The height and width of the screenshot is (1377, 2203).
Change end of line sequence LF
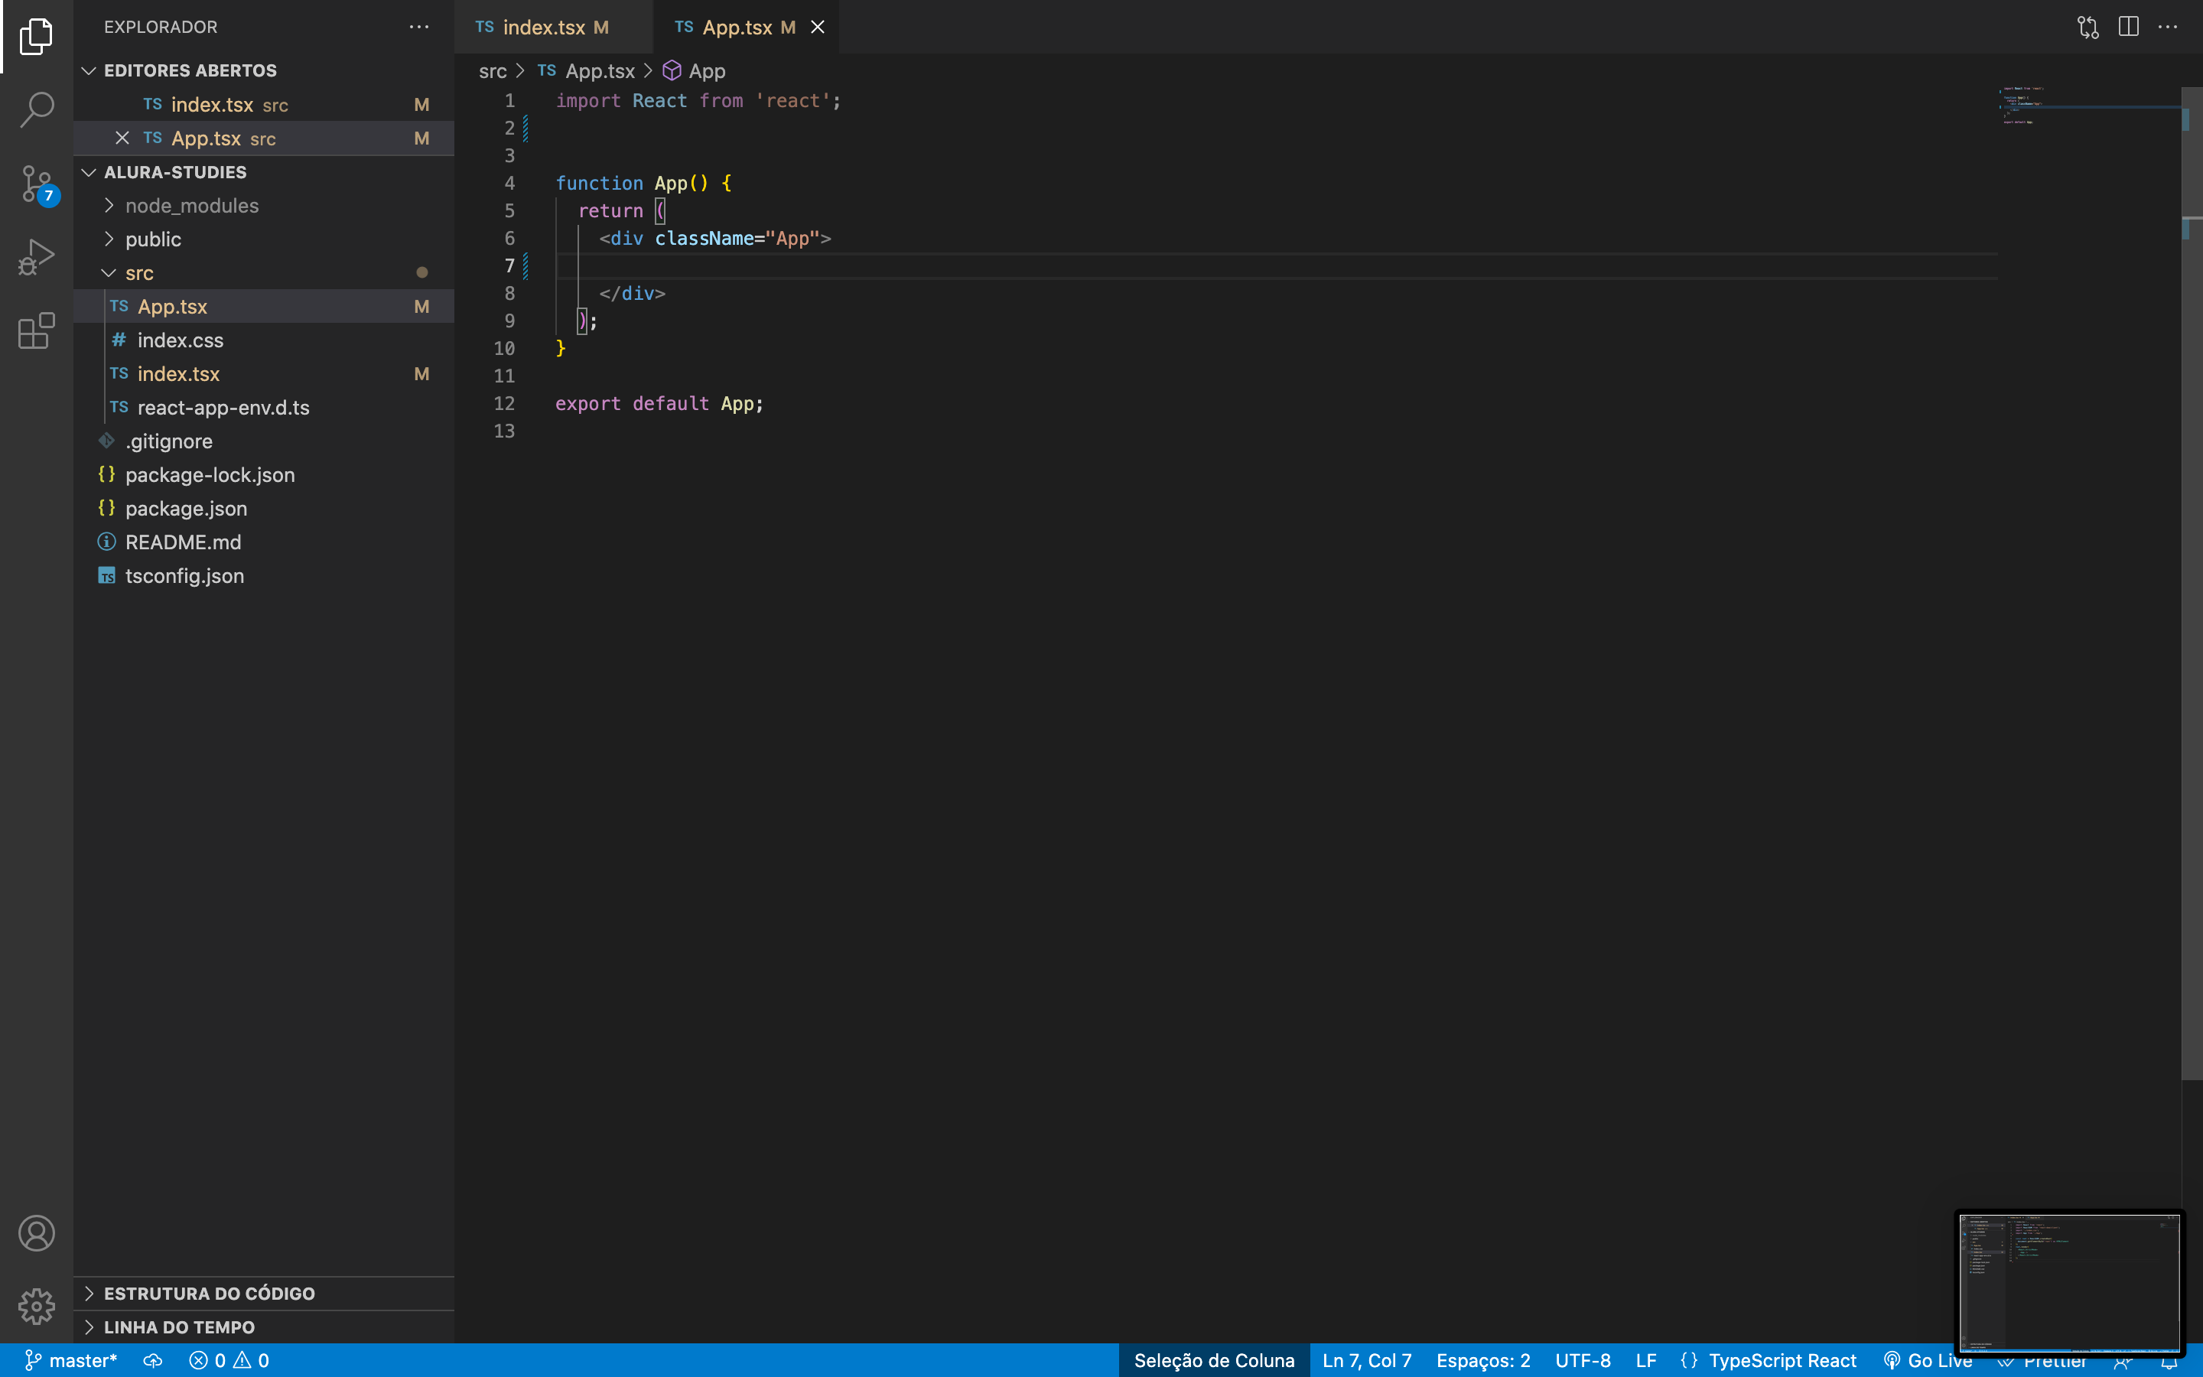click(x=1645, y=1359)
